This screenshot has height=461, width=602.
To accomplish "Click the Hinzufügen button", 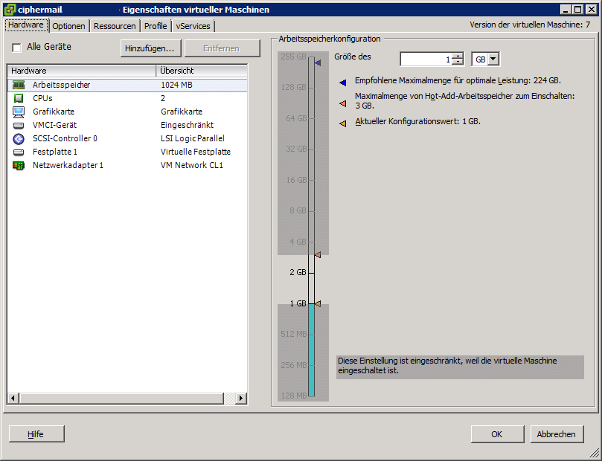I will [150, 48].
